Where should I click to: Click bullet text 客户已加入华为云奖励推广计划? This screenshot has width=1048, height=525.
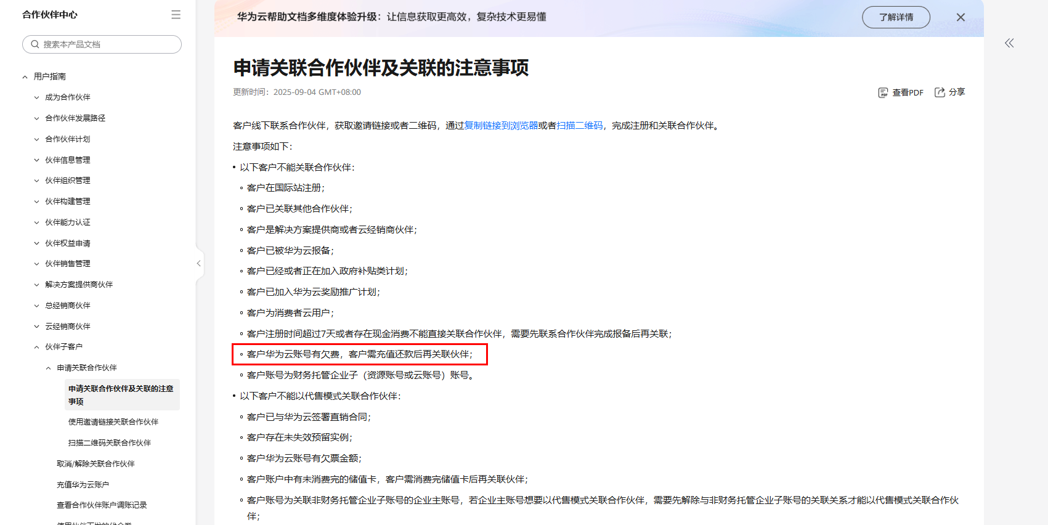pyautogui.click(x=314, y=292)
